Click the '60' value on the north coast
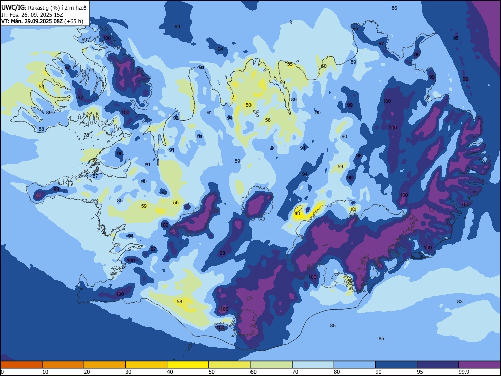Screen dimensions: 501x376 tap(324, 66)
